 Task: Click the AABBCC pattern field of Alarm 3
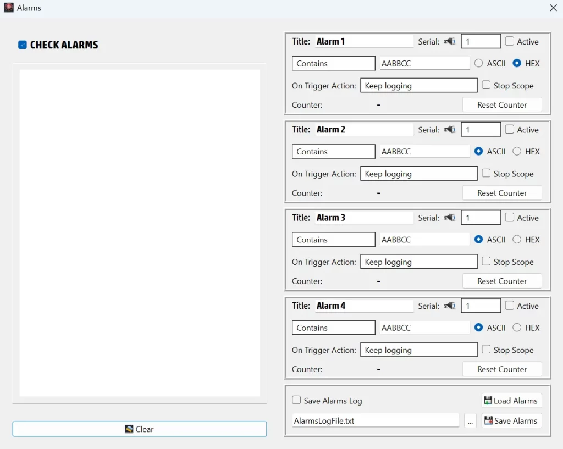[x=425, y=240]
